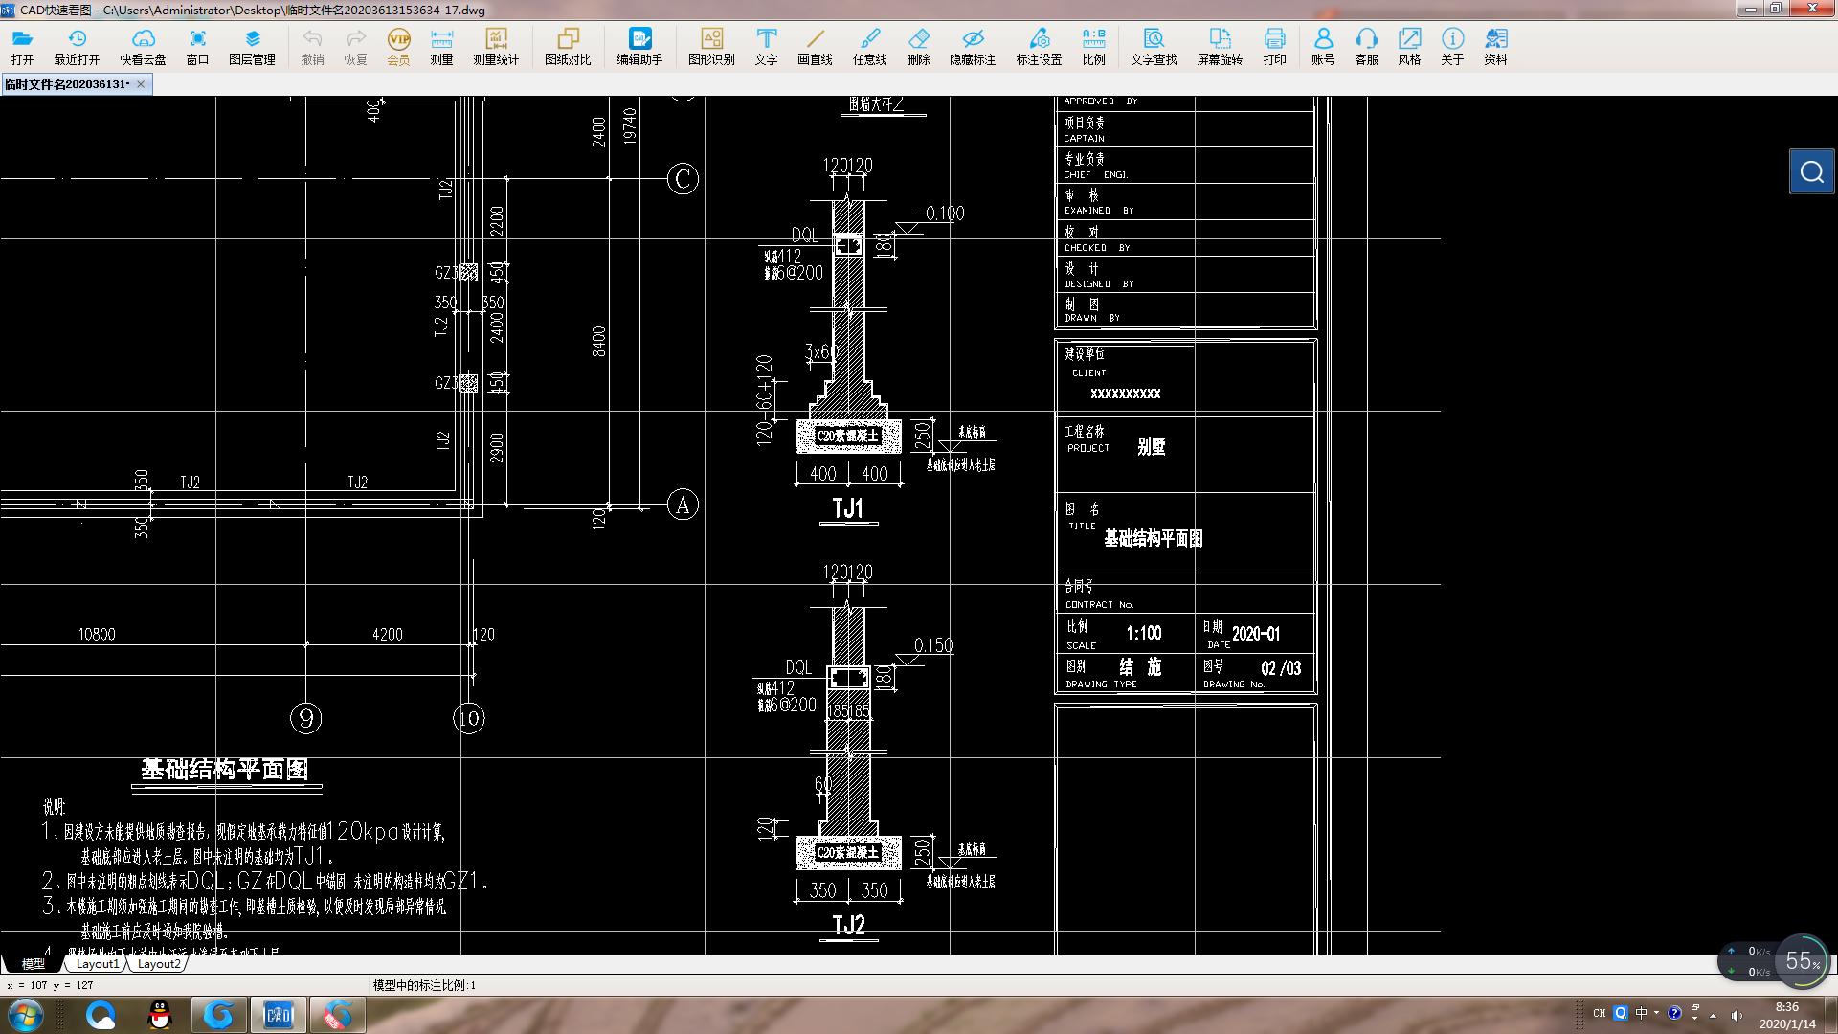Click the 打印 print icon
The height and width of the screenshot is (1034, 1838).
tap(1274, 45)
